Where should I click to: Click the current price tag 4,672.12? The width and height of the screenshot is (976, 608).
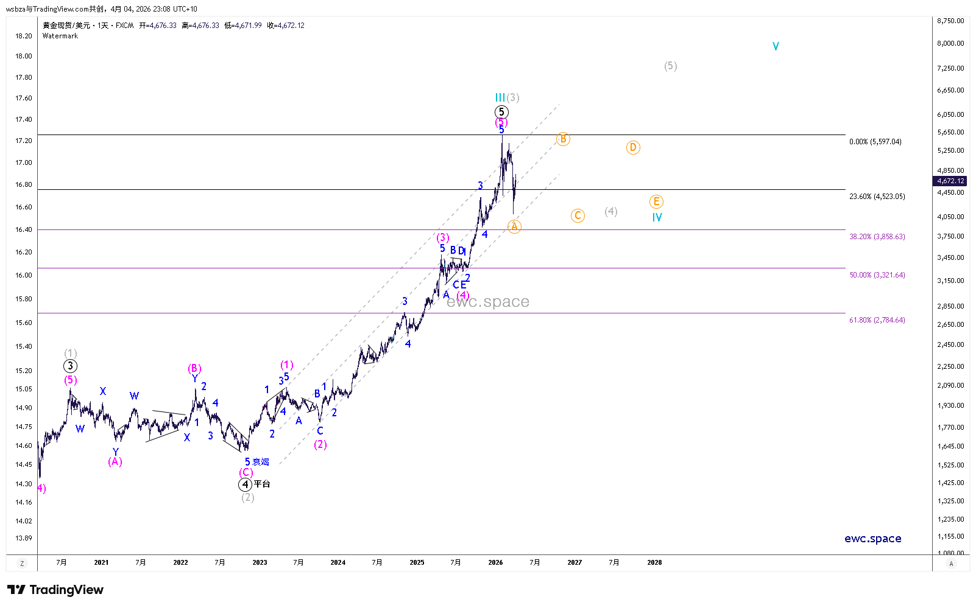point(950,181)
